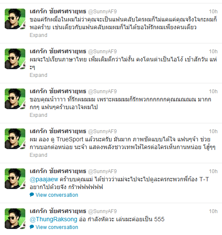Open @SunnyAF9 handle in the TrueSport tweet
Screen dimensions: 222x235
click(x=102, y=131)
